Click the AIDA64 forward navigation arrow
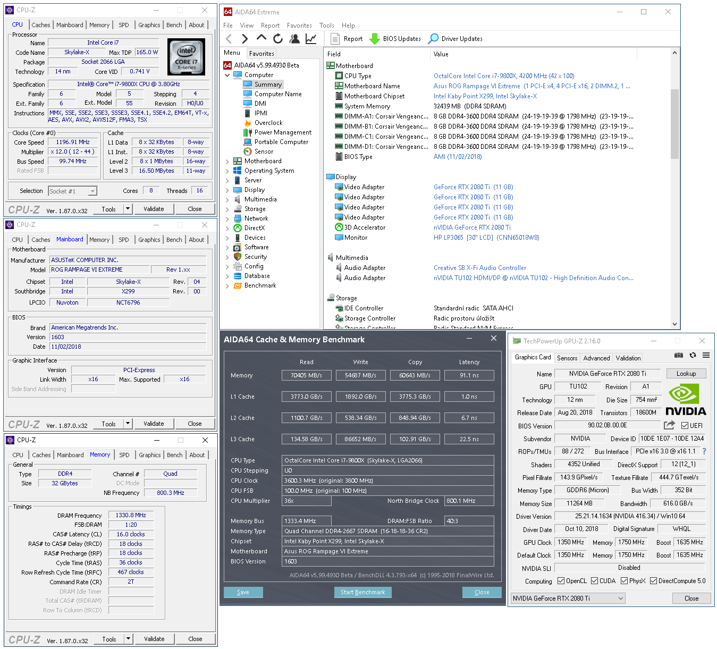 click(x=244, y=39)
